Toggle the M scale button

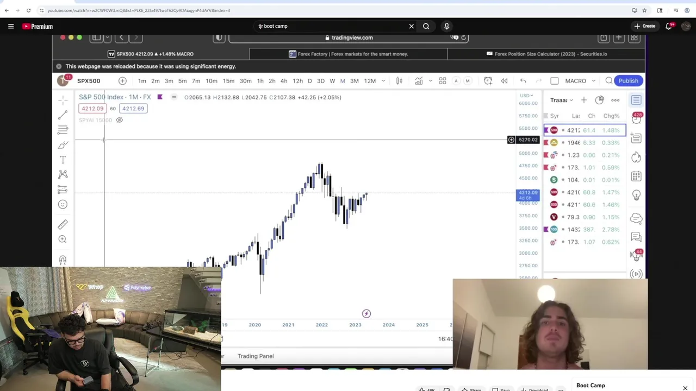click(467, 81)
